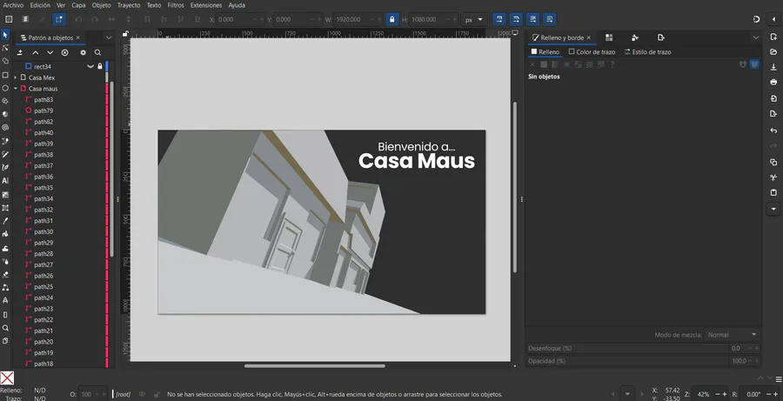783x401 pixels.
Task: Toggle rubberband touch selection mode
Action: [59, 19]
